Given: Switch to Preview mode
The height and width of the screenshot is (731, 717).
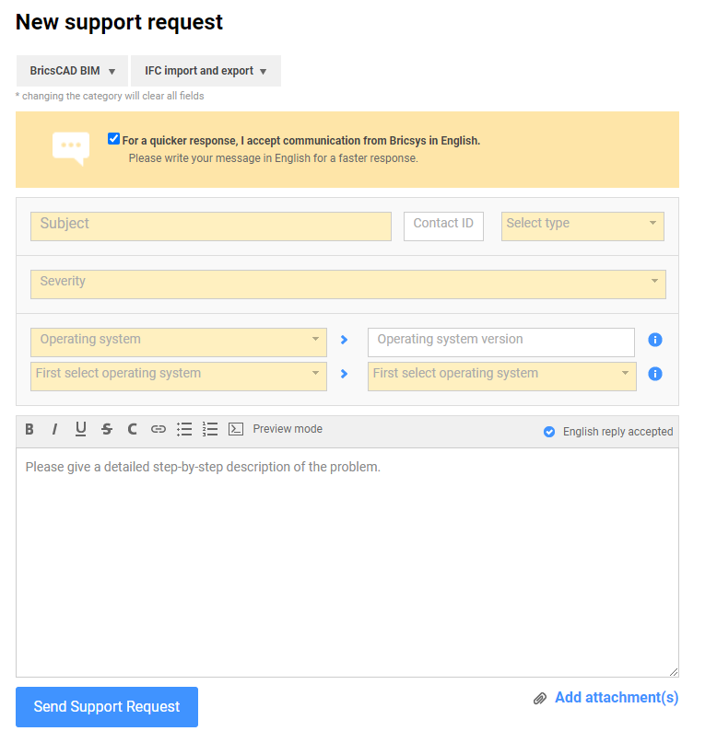Looking at the screenshot, I should [x=288, y=429].
